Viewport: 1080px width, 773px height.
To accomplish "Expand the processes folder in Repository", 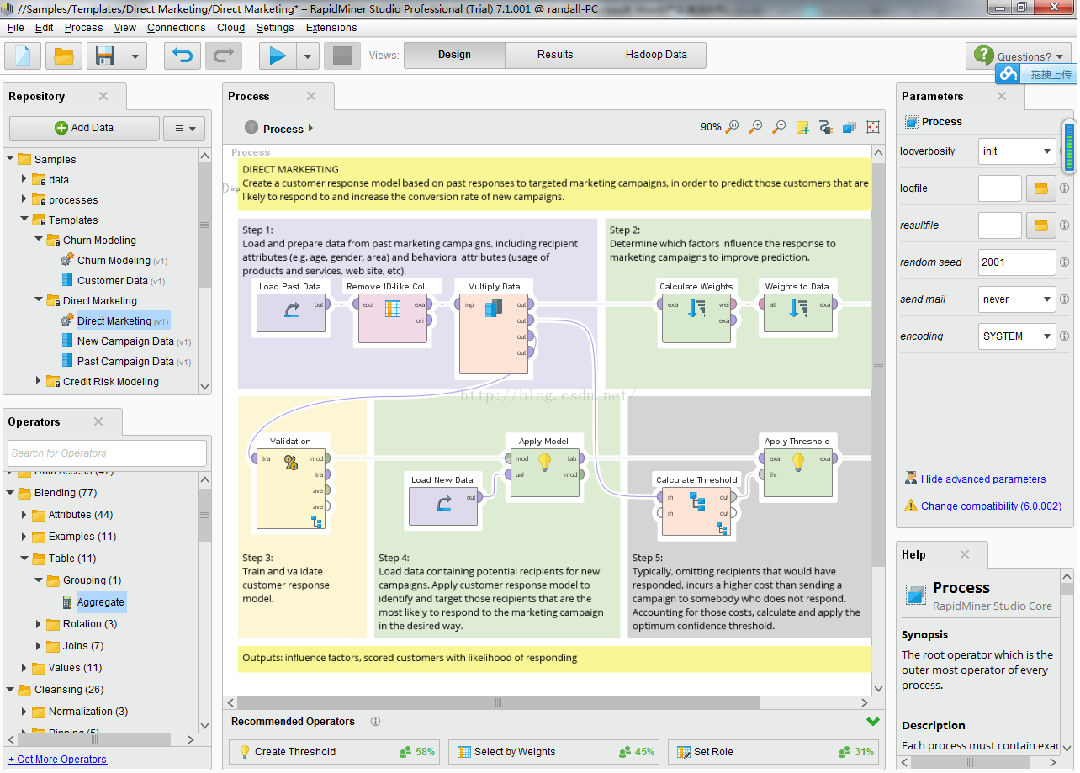I will [x=24, y=199].
